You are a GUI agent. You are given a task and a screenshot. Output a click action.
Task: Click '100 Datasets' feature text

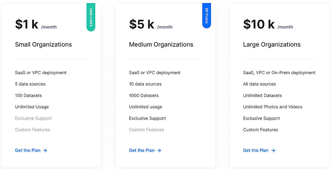(28, 95)
